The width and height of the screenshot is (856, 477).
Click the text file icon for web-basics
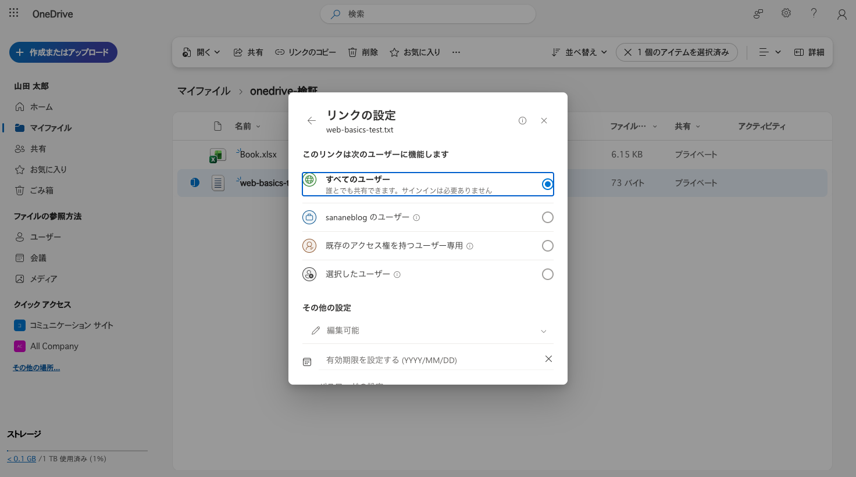pos(218,183)
